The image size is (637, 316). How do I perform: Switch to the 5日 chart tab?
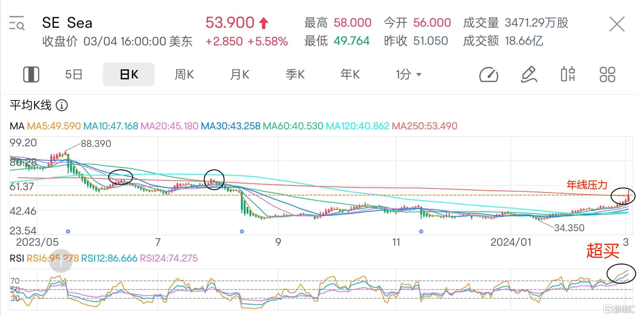[74, 74]
